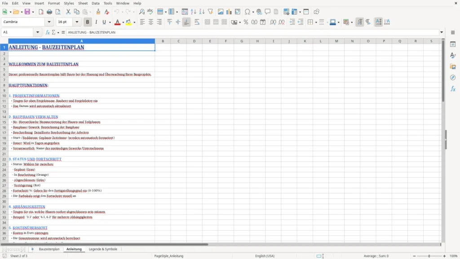460x259 pixels.
Task: Toggle Wrap Text button
Action: (197, 22)
